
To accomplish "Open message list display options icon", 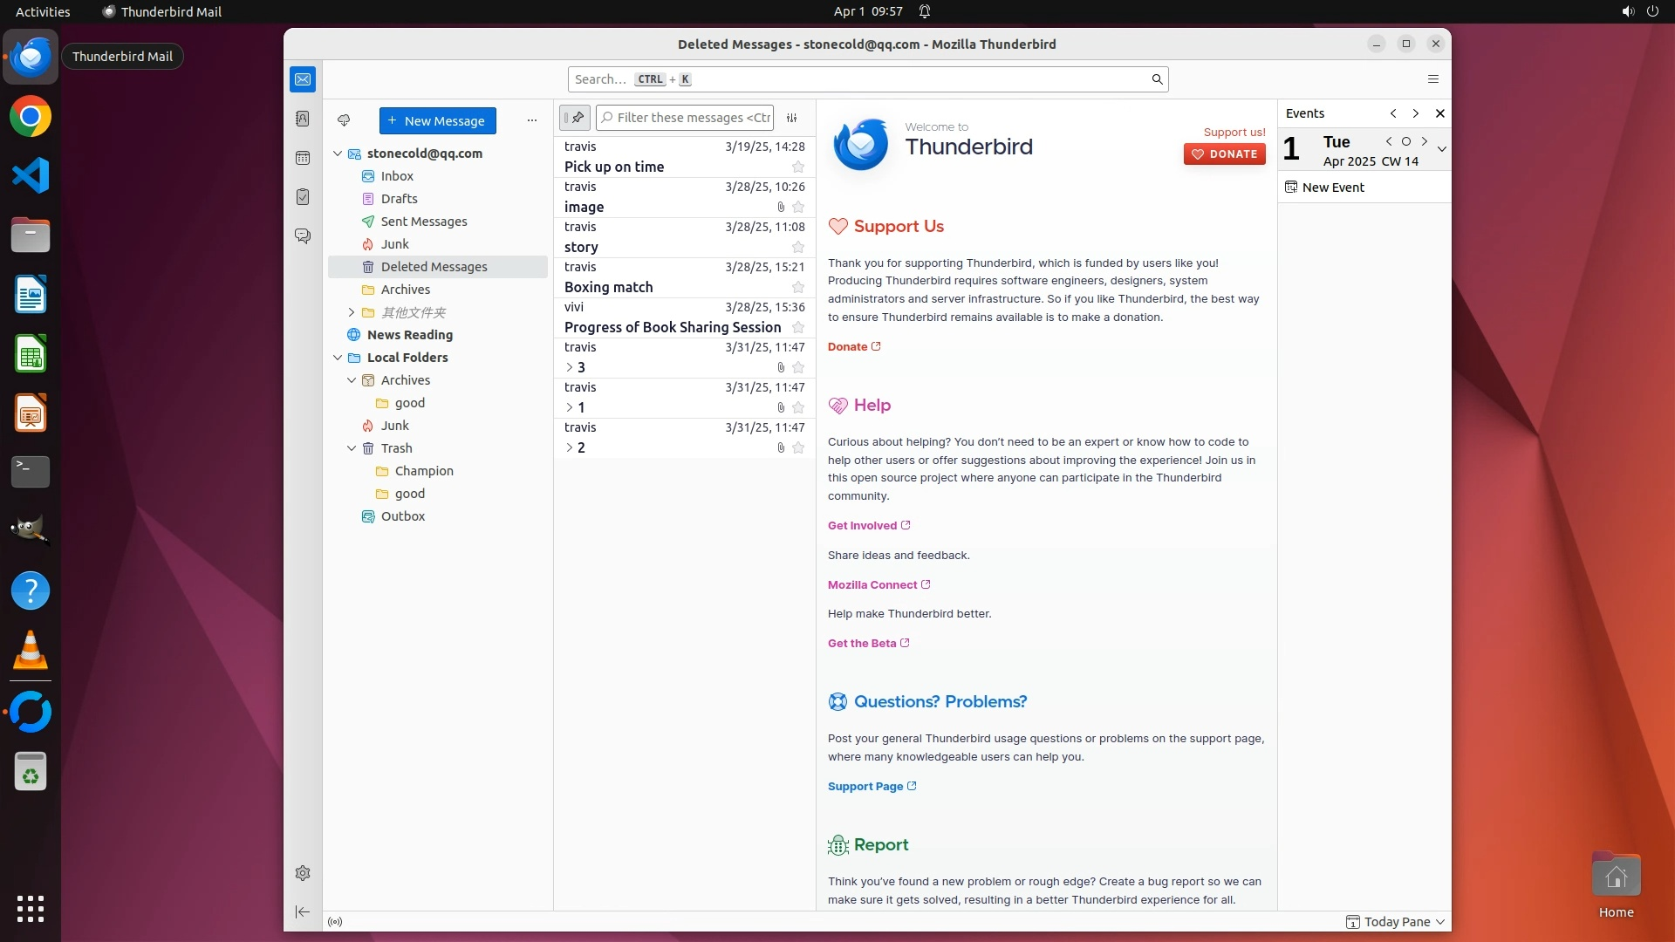I will pyautogui.click(x=792, y=118).
